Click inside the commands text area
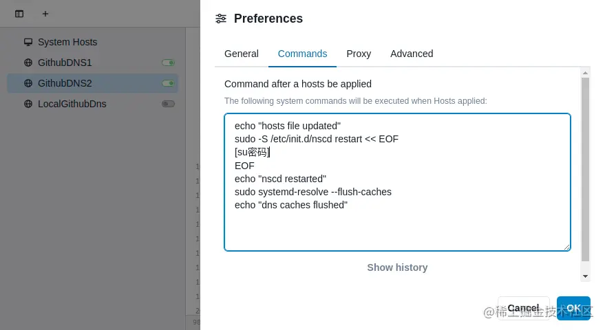Image resolution: width=605 pixels, height=330 pixels. pyautogui.click(x=397, y=227)
